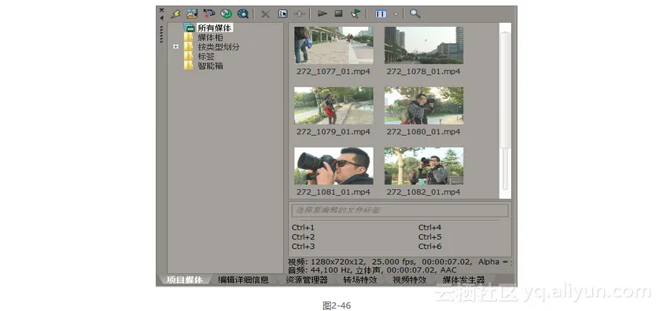Select thumbnail of 272_1081_01.mp4
660x311 pixels.
tap(334, 166)
